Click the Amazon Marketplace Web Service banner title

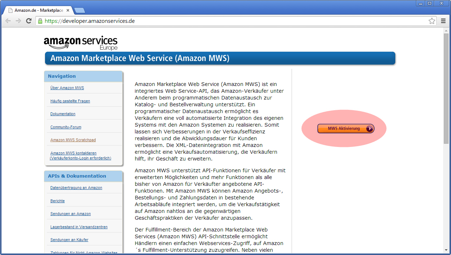[140, 58]
